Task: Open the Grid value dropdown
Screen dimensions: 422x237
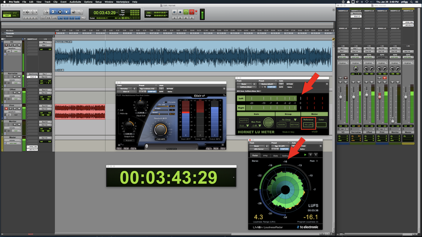Action: tap(167, 12)
